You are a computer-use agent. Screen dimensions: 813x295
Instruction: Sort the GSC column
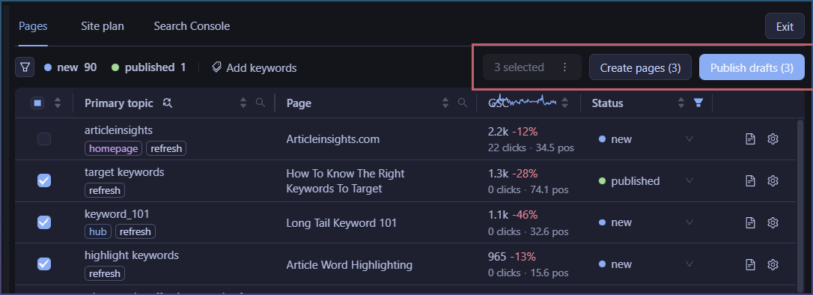coord(565,103)
